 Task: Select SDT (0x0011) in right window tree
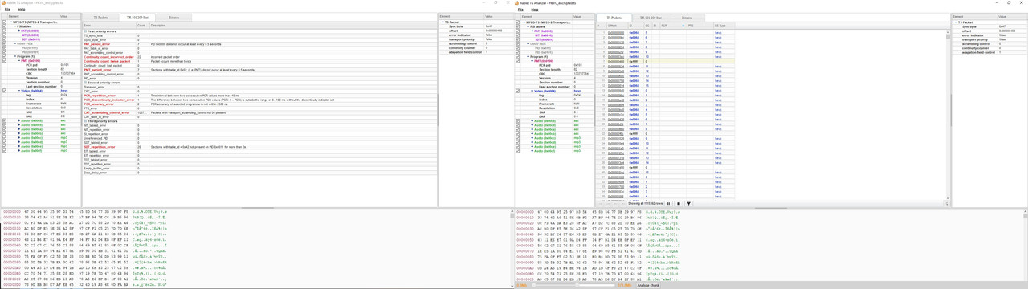coord(545,39)
